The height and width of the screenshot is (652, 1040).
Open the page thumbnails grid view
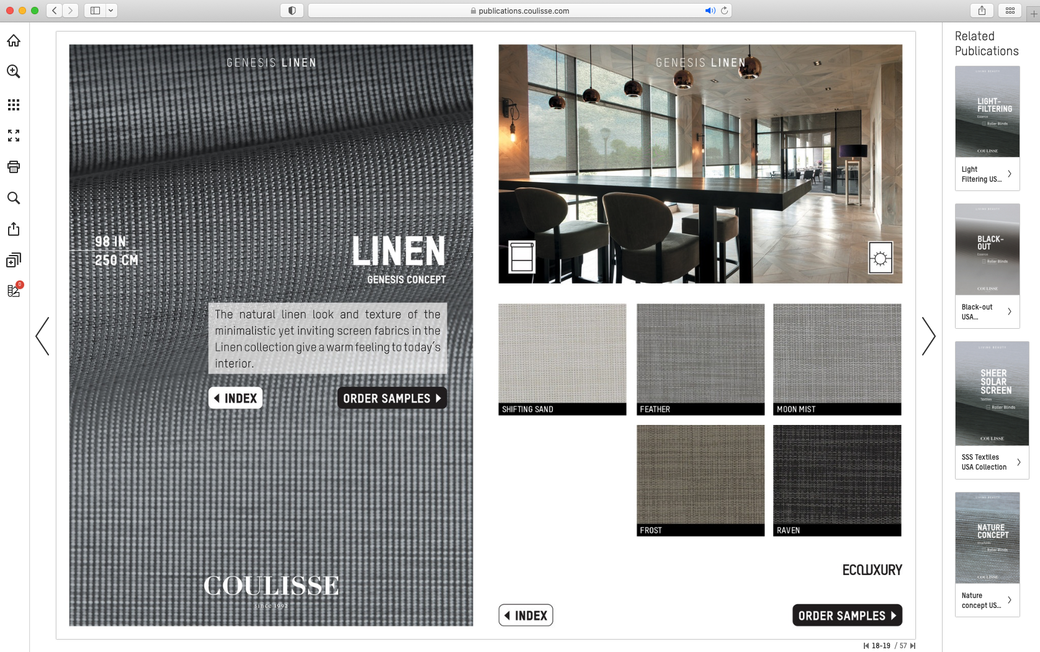tap(14, 104)
